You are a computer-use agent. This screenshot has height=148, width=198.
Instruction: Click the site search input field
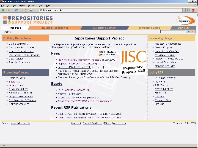(x=173, y=32)
